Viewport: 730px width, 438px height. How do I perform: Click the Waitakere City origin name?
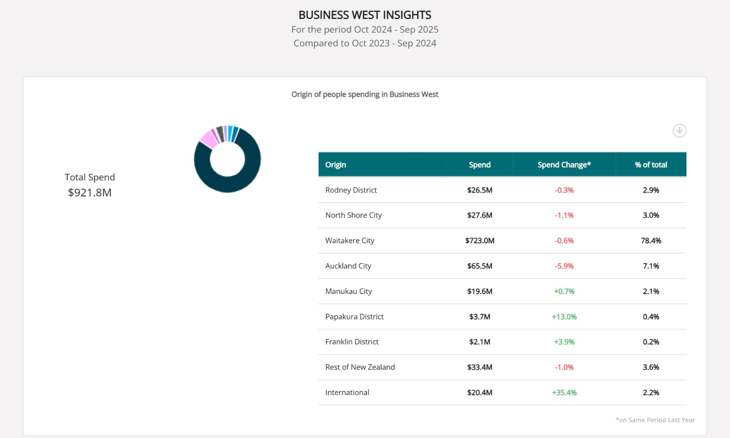click(350, 240)
